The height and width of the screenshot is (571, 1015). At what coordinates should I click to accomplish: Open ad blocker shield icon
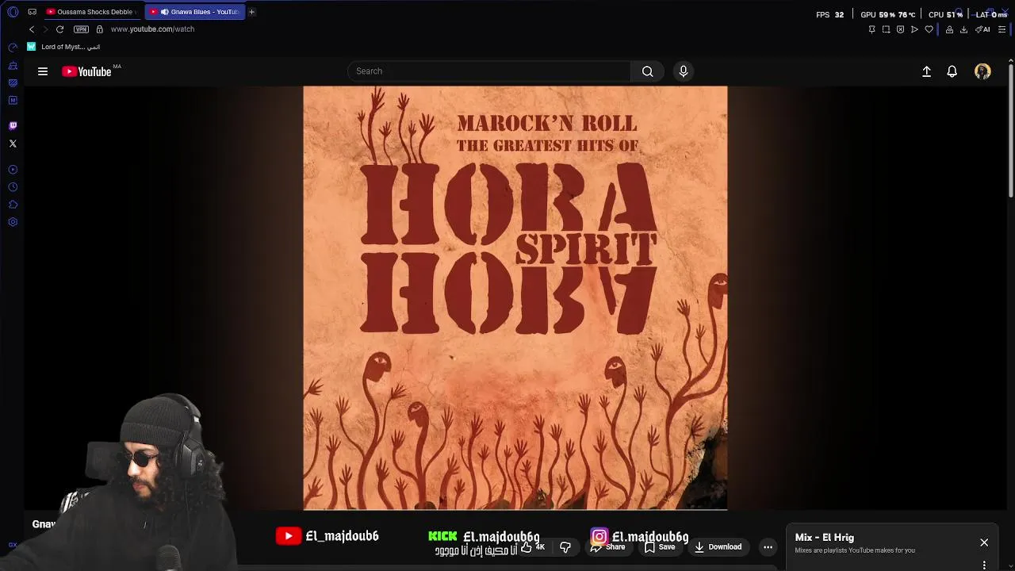(x=900, y=29)
